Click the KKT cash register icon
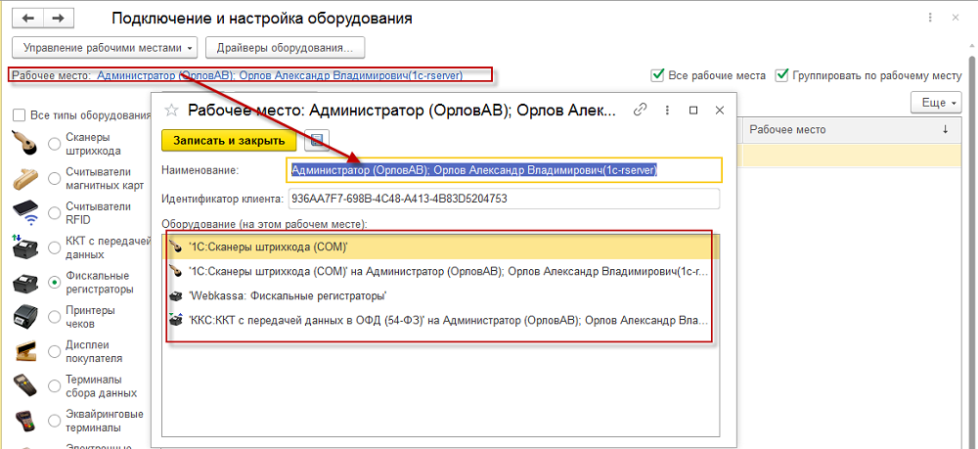 click(x=25, y=247)
